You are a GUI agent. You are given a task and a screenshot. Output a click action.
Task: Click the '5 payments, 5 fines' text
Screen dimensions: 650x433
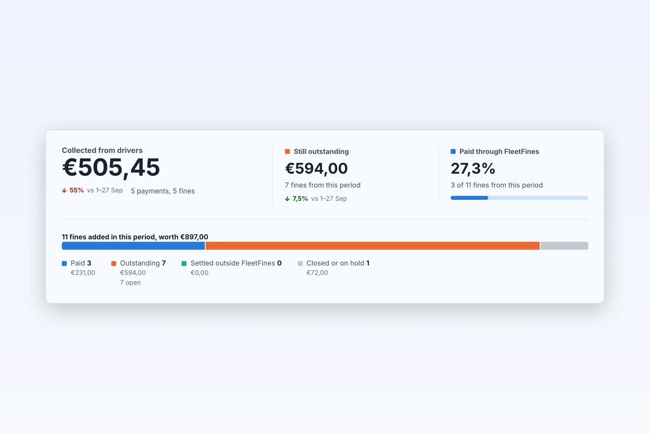click(163, 191)
